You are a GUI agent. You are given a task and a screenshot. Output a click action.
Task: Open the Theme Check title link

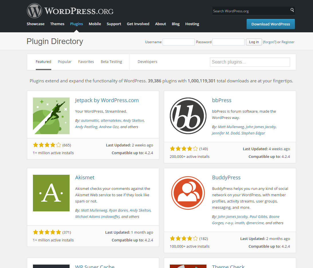pyautogui.click(x=228, y=266)
